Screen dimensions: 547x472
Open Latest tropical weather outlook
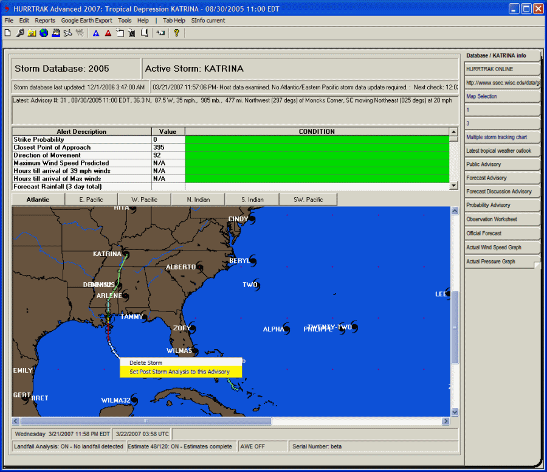pyautogui.click(x=503, y=151)
